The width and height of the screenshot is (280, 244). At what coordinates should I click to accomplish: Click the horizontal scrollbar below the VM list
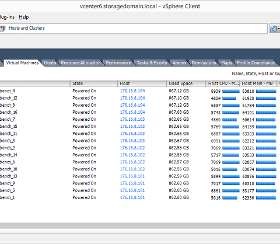[140, 225]
